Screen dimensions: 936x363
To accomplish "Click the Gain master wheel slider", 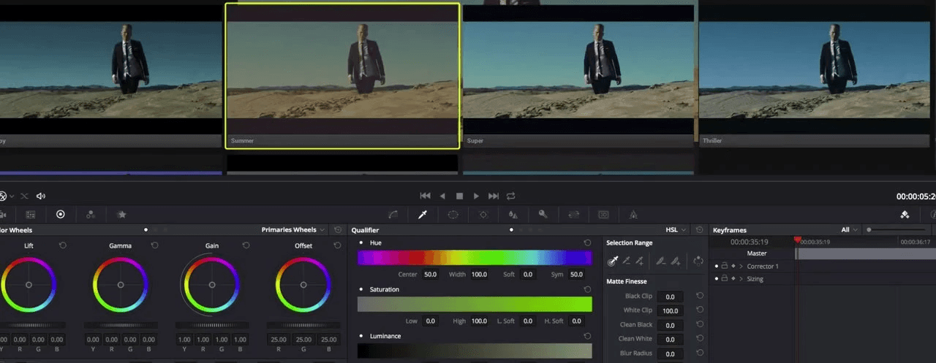I will click(x=212, y=324).
